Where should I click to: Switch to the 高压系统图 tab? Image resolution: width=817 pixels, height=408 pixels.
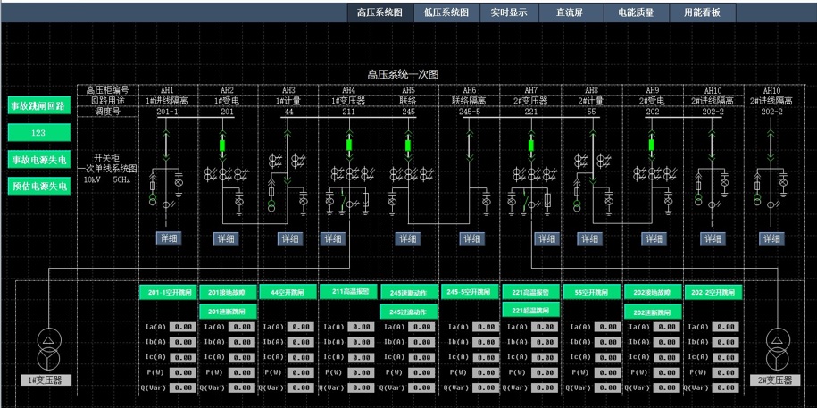[380, 13]
